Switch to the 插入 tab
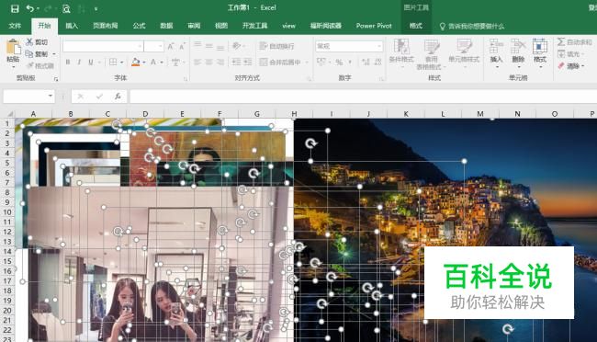The width and height of the screenshot is (597, 342). pos(72,26)
